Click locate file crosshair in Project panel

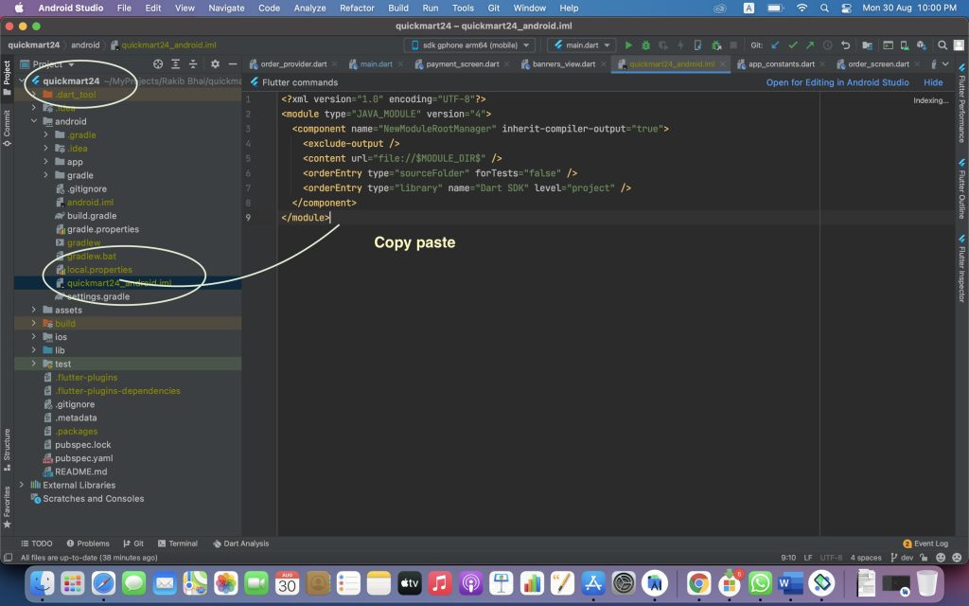[x=158, y=64]
